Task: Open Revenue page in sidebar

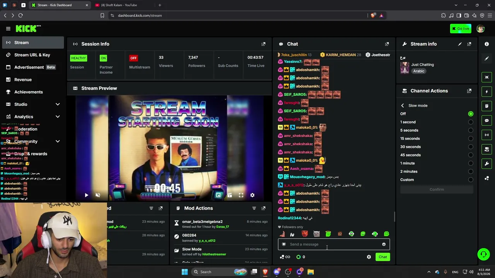Action: pos(33,80)
